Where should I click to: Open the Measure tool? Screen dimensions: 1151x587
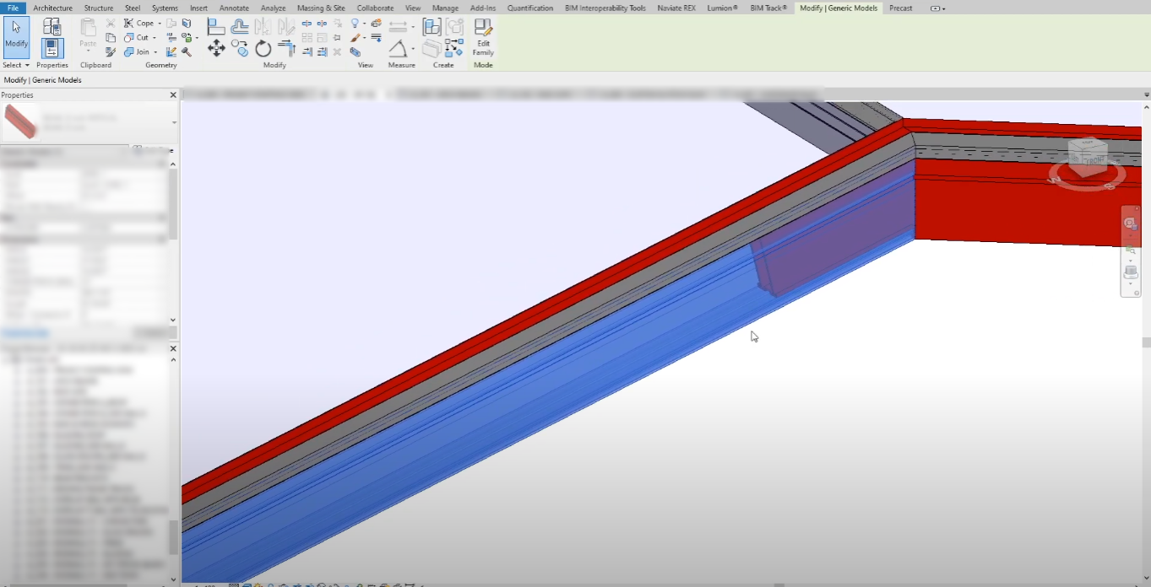[399, 28]
